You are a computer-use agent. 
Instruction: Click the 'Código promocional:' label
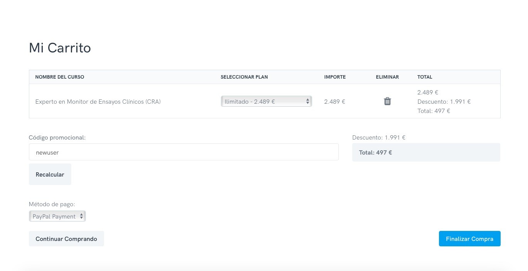pyautogui.click(x=57, y=137)
